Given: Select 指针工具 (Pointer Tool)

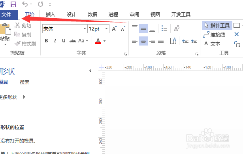Looking at the screenshot, I should pyautogui.click(x=217, y=25).
